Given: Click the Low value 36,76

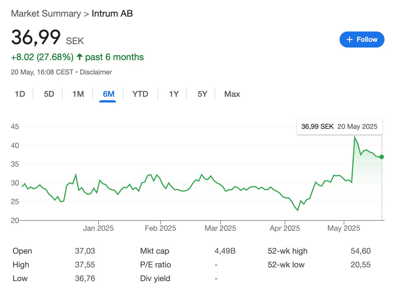Looking at the screenshot, I should 85,279.
